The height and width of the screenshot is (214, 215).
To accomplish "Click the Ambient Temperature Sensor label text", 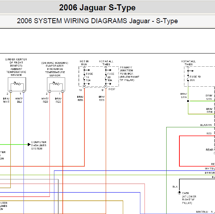I will pos(16,72).
